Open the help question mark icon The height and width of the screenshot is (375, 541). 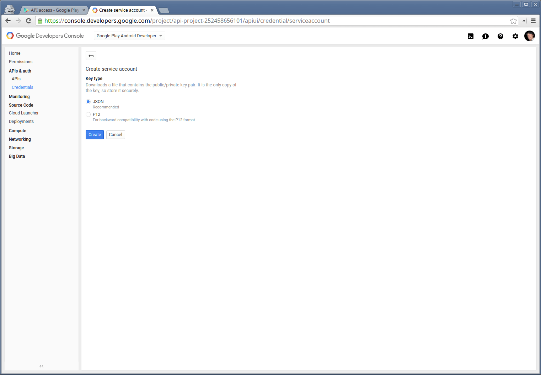pyautogui.click(x=500, y=36)
